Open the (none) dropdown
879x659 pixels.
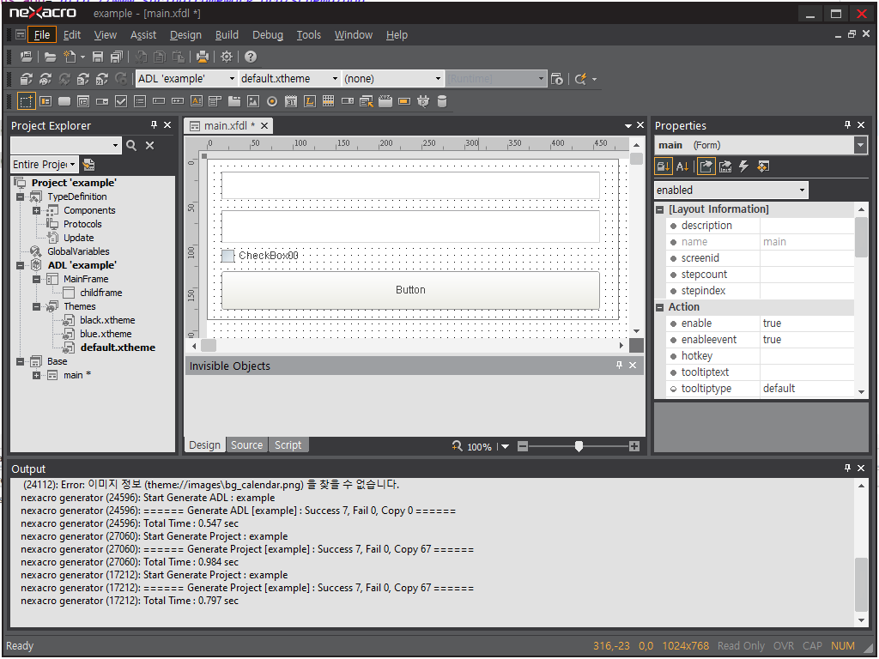(x=438, y=79)
